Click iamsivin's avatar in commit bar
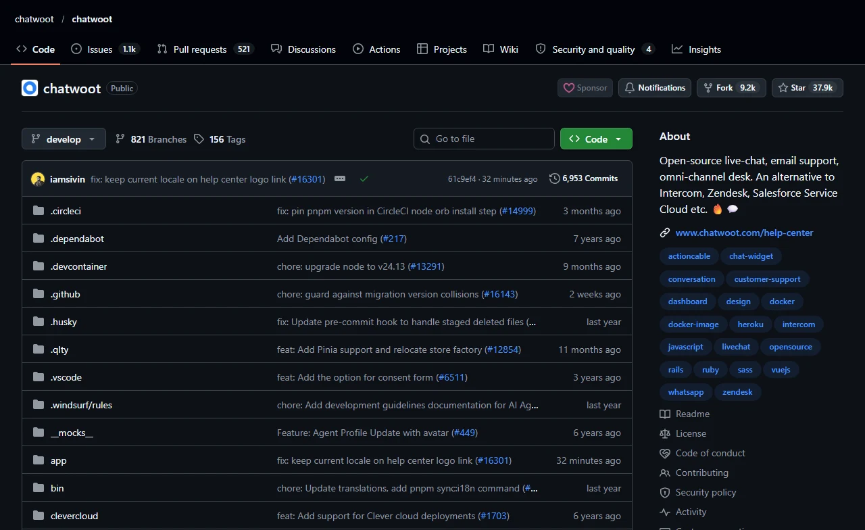 coord(38,179)
